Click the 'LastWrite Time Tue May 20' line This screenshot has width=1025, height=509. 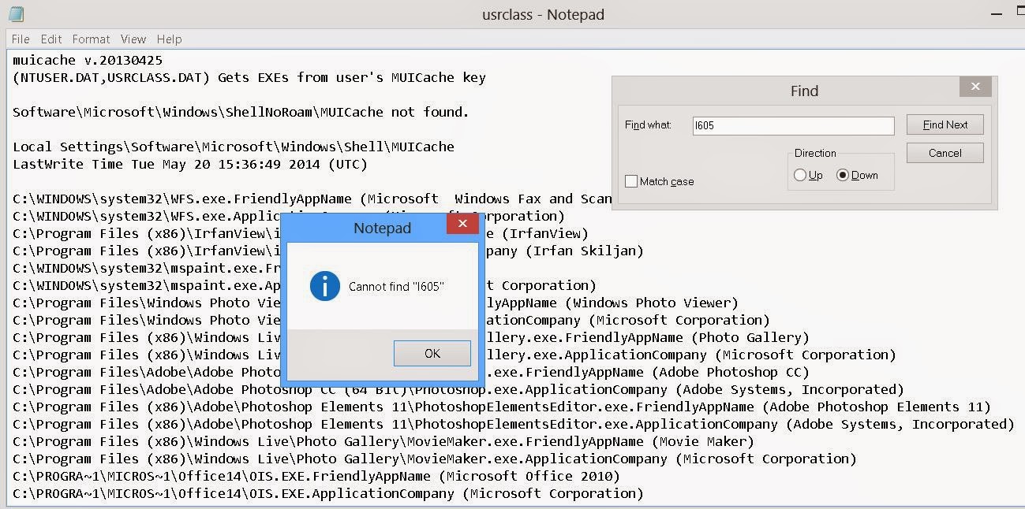point(190,164)
